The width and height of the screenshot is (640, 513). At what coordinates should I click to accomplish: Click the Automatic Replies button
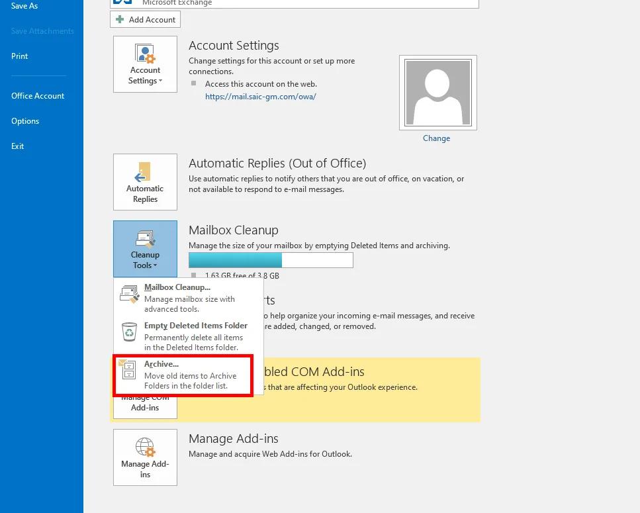point(145,182)
